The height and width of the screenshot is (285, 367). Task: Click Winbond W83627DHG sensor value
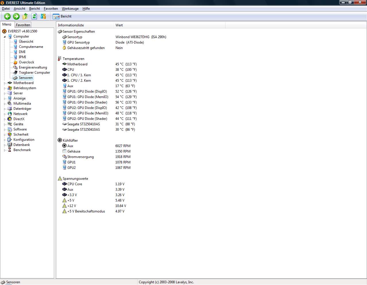pos(141,37)
